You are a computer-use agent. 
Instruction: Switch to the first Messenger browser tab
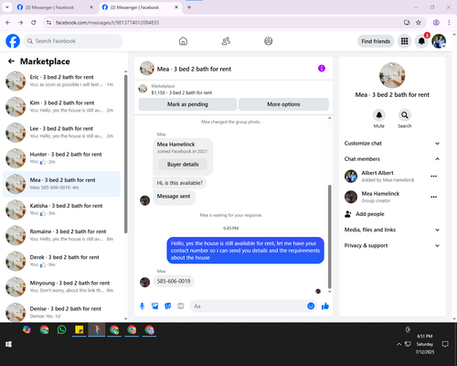(55, 7)
